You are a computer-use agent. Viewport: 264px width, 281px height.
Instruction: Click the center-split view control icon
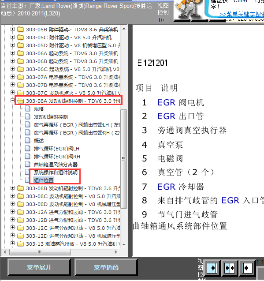click(230, 268)
